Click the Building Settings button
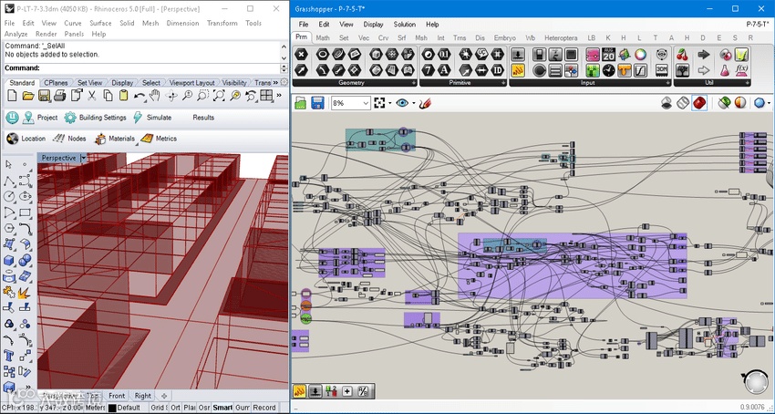This screenshot has height=414, width=775. pyautogui.click(x=96, y=118)
